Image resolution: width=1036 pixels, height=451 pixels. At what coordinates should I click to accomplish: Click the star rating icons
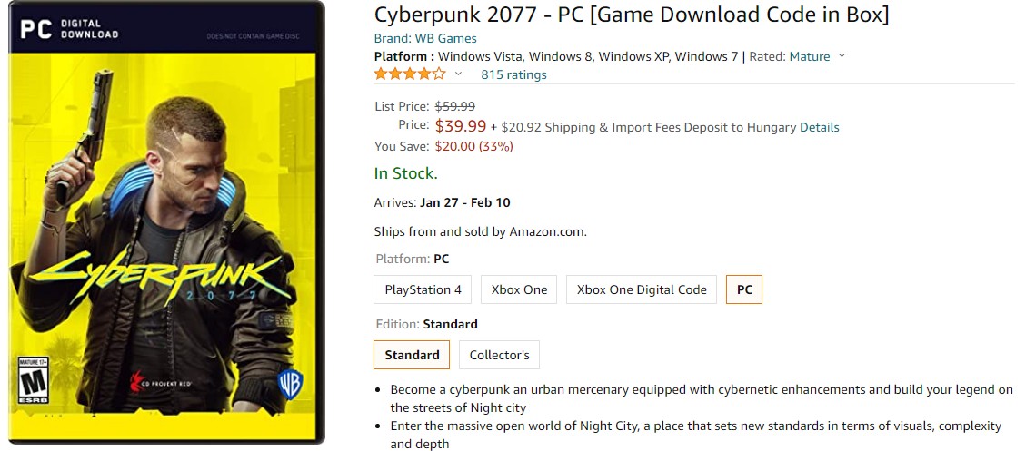click(x=410, y=74)
